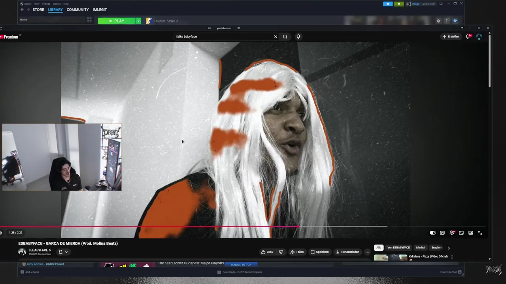This screenshot has width=506, height=284.
Task: Clear the YouTube search text with the X
Action: pos(276,37)
